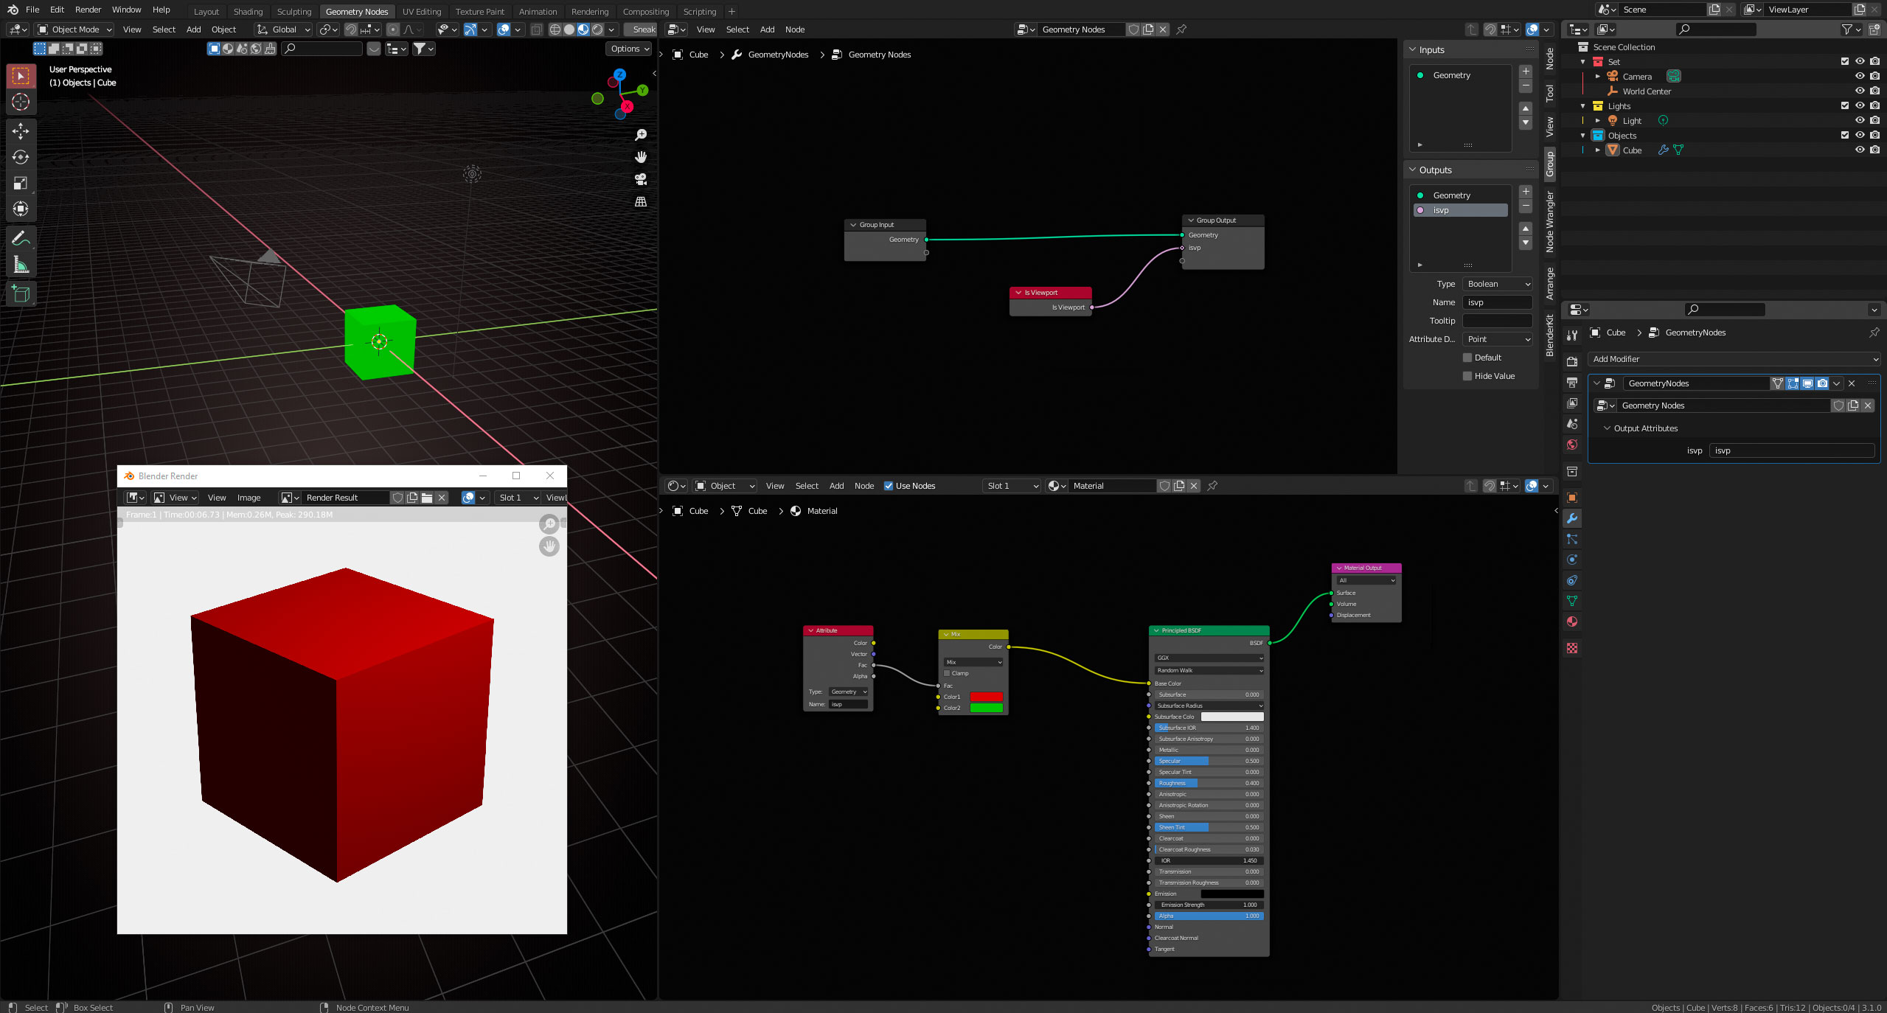Select the Transform tool

21,209
